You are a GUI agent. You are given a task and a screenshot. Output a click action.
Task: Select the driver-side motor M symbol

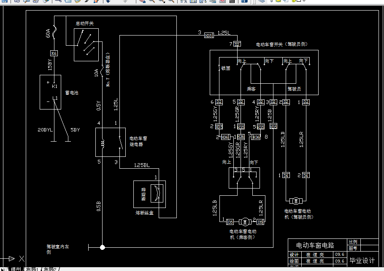(x=296, y=201)
